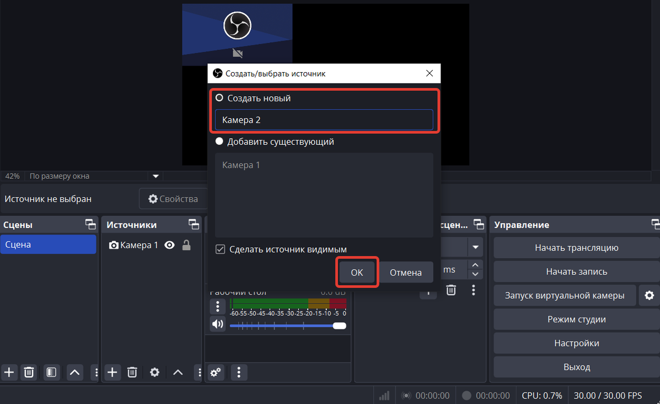Confirm the dialog with the OK button

pyautogui.click(x=357, y=272)
